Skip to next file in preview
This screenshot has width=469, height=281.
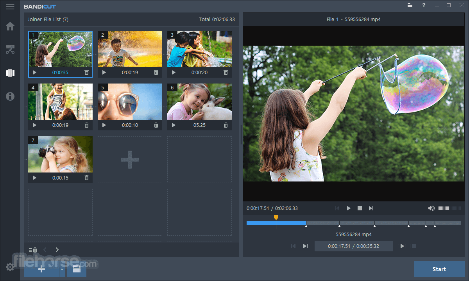tap(371, 208)
